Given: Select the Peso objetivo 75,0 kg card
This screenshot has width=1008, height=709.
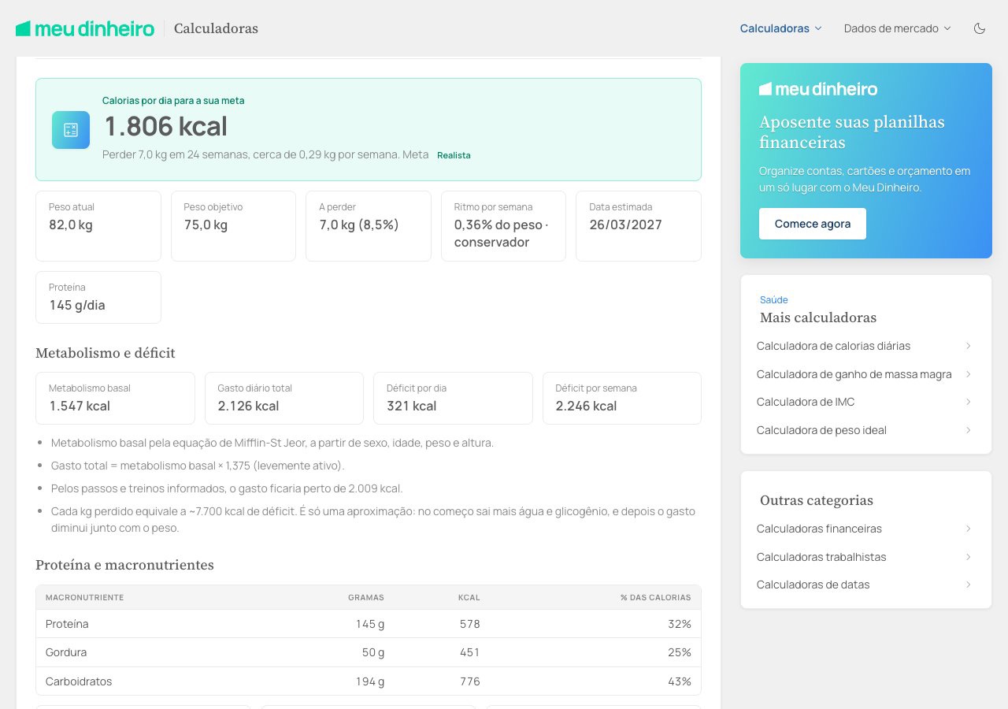Looking at the screenshot, I should point(233,226).
